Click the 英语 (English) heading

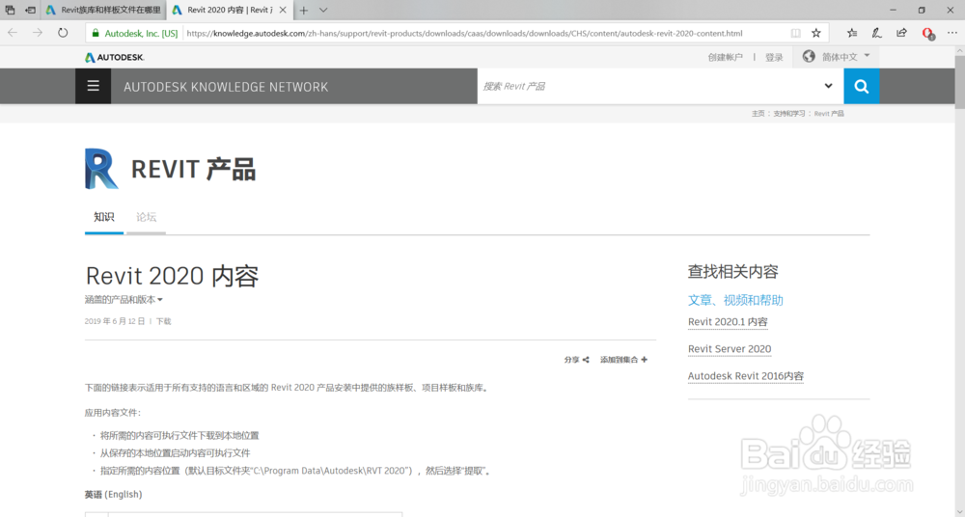click(x=113, y=494)
